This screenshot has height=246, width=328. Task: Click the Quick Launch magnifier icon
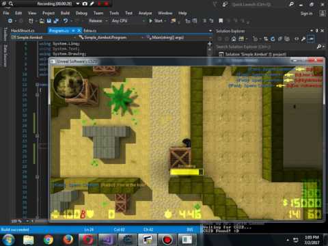(291, 4)
